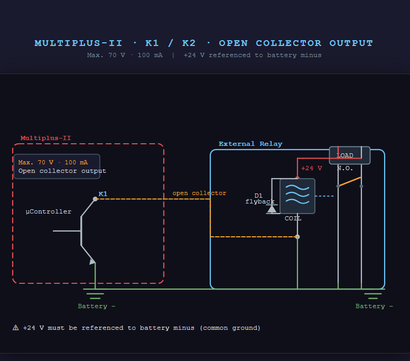Click subtitle '+24 V referenced to battery minus'
This screenshot has height=361, width=410.
pos(253,55)
